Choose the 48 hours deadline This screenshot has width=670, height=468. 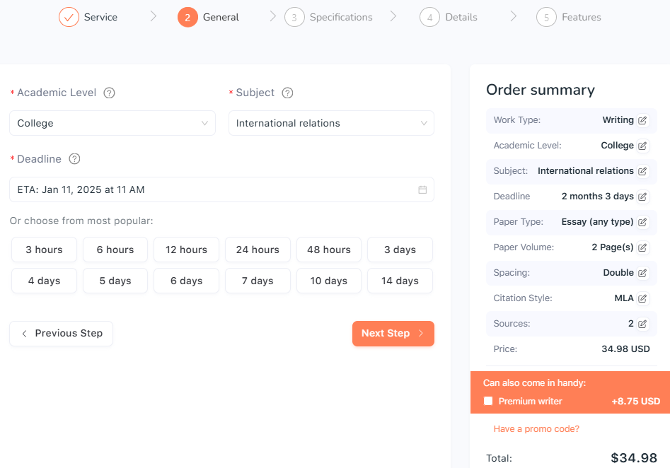point(329,250)
